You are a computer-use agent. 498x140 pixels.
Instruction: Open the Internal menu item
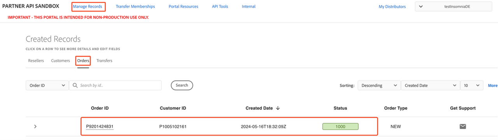tap(249, 7)
